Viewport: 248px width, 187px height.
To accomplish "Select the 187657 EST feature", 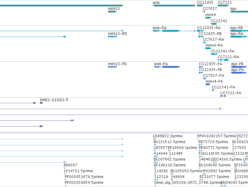I will pyautogui.click(x=154, y=151).
